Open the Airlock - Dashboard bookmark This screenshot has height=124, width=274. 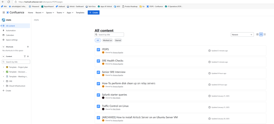click(x=75, y=7)
